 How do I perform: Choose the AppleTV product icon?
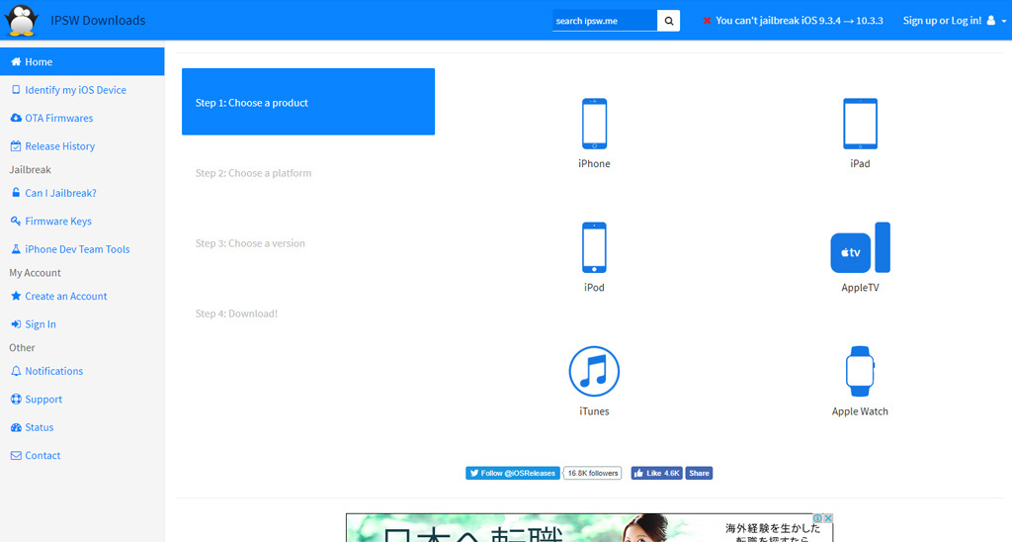[x=860, y=247]
